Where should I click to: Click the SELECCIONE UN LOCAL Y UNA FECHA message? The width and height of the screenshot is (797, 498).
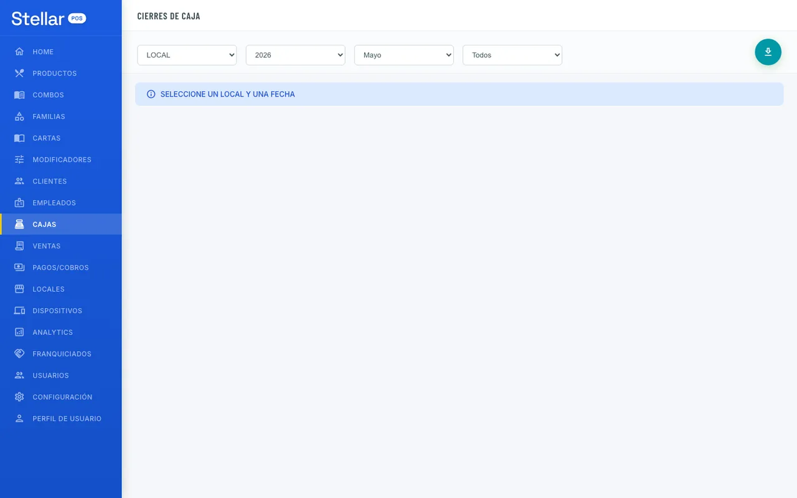click(228, 94)
